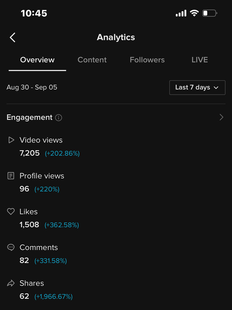232x310 pixels.
Task: Select the Overview tab
Action: (37, 60)
